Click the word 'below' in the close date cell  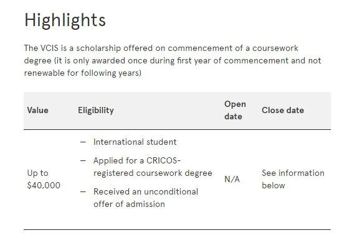273,186
